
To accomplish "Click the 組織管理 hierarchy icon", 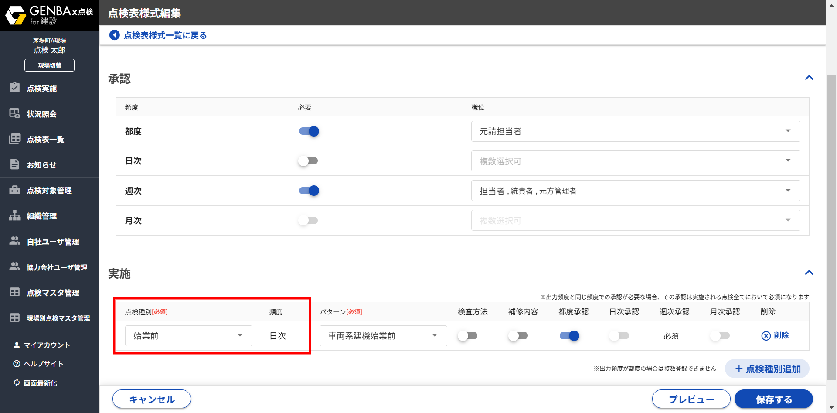I will [x=15, y=215].
